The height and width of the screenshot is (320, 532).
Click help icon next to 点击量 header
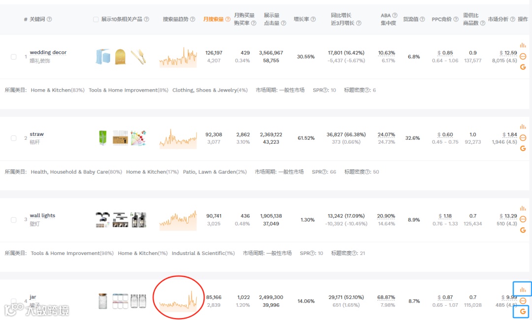click(284, 23)
